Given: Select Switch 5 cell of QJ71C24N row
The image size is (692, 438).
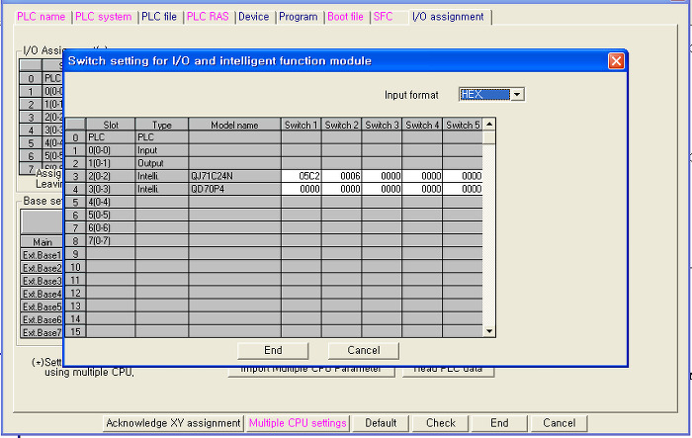Looking at the screenshot, I should tap(463, 176).
